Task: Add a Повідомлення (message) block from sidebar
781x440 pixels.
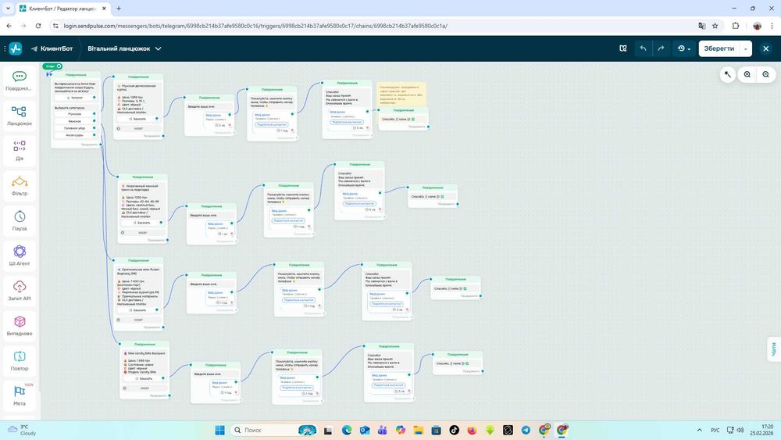Action: (x=19, y=80)
